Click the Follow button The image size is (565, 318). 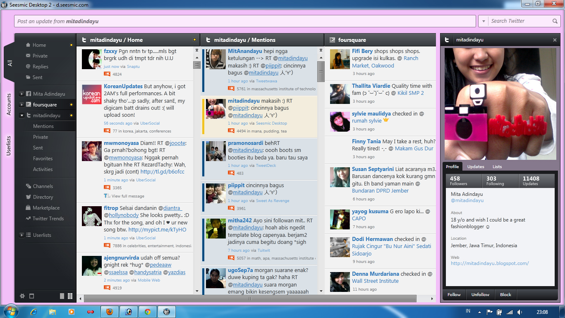tap(454, 295)
